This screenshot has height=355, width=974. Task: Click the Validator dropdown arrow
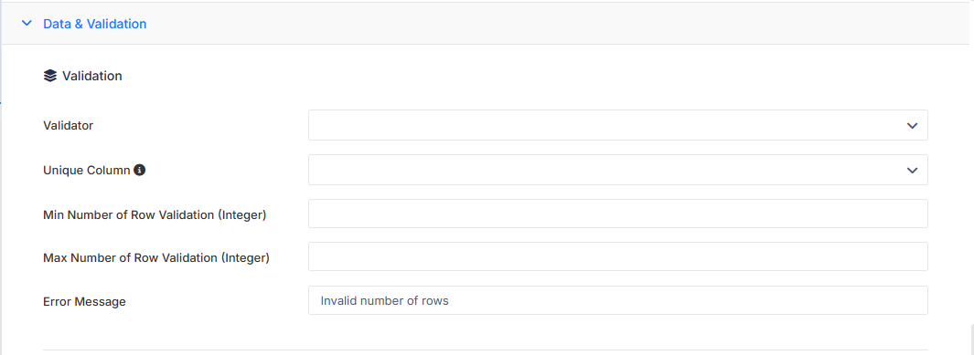[x=912, y=126]
